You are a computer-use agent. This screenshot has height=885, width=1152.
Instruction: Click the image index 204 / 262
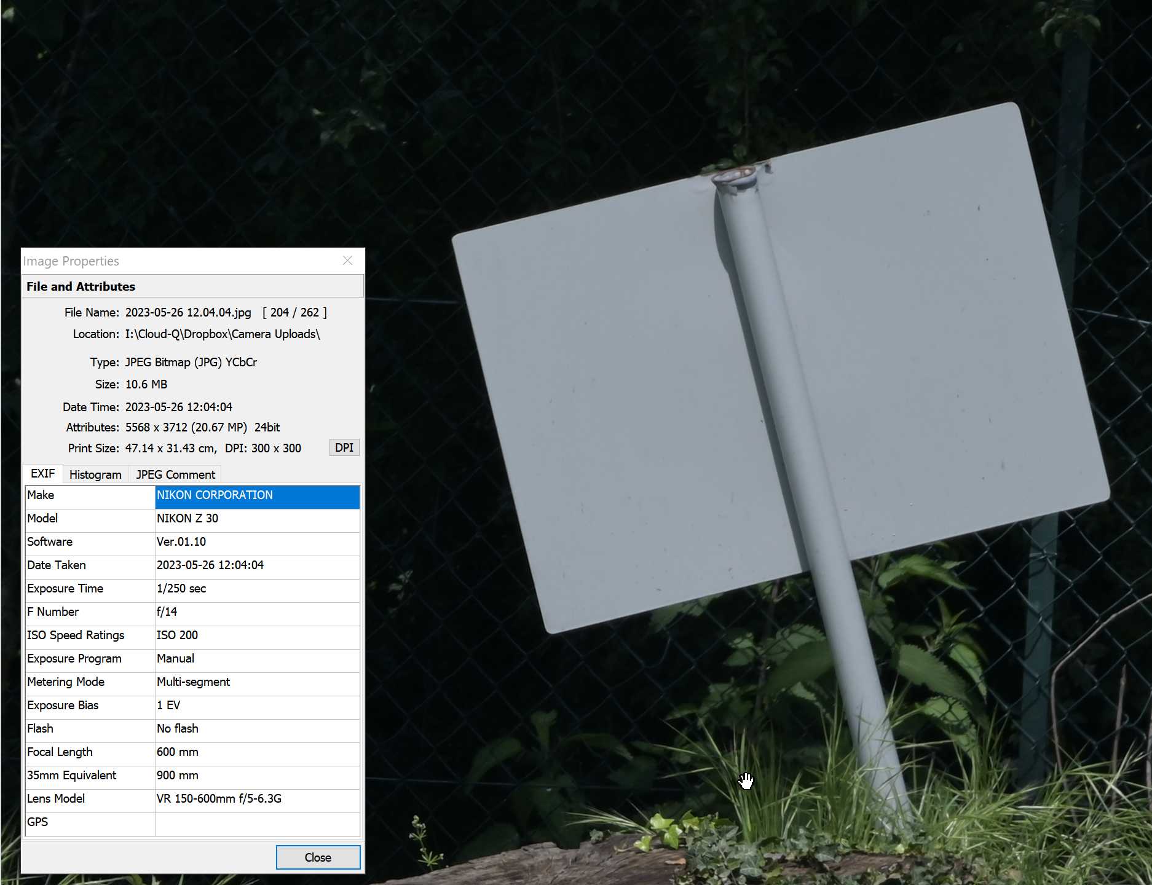[295, 312]
